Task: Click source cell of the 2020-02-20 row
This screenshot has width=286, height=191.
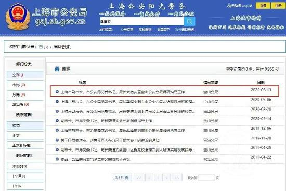Action: pyautogui.click(x=211, y=111)
